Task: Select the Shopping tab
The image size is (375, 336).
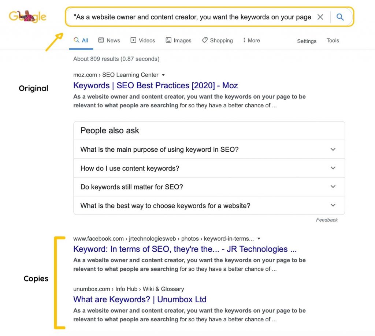Action: coord(218,40)
